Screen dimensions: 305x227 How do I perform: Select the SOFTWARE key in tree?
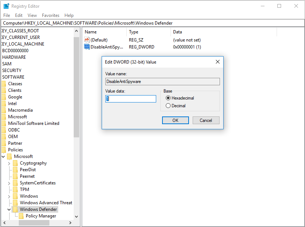click(x=13, y=77)
